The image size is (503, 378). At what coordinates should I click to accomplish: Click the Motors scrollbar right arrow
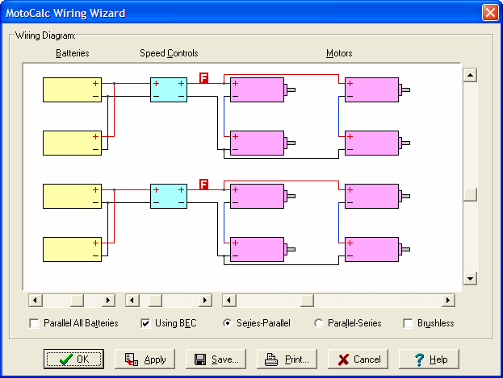tap(448, 301)
